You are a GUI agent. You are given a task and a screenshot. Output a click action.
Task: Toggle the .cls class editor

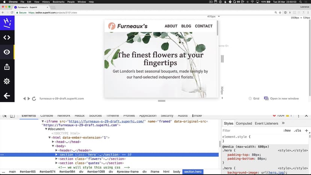[x=297, y=131]
